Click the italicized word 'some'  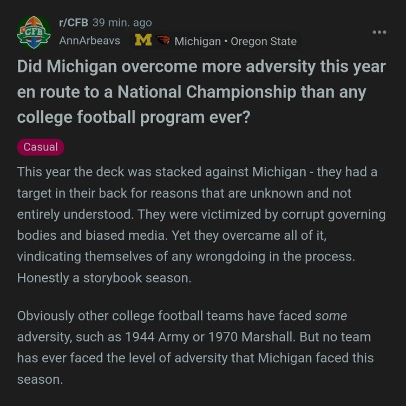pyautogui.click(x=331, y=316)
